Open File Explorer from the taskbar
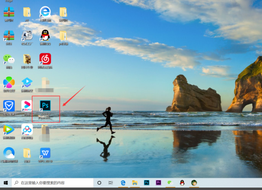262x190 pixels. tap(135, 183)
